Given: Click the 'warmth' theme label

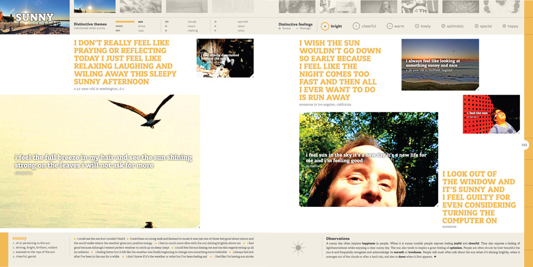Looking at the screenshot, I should point(243,22).
